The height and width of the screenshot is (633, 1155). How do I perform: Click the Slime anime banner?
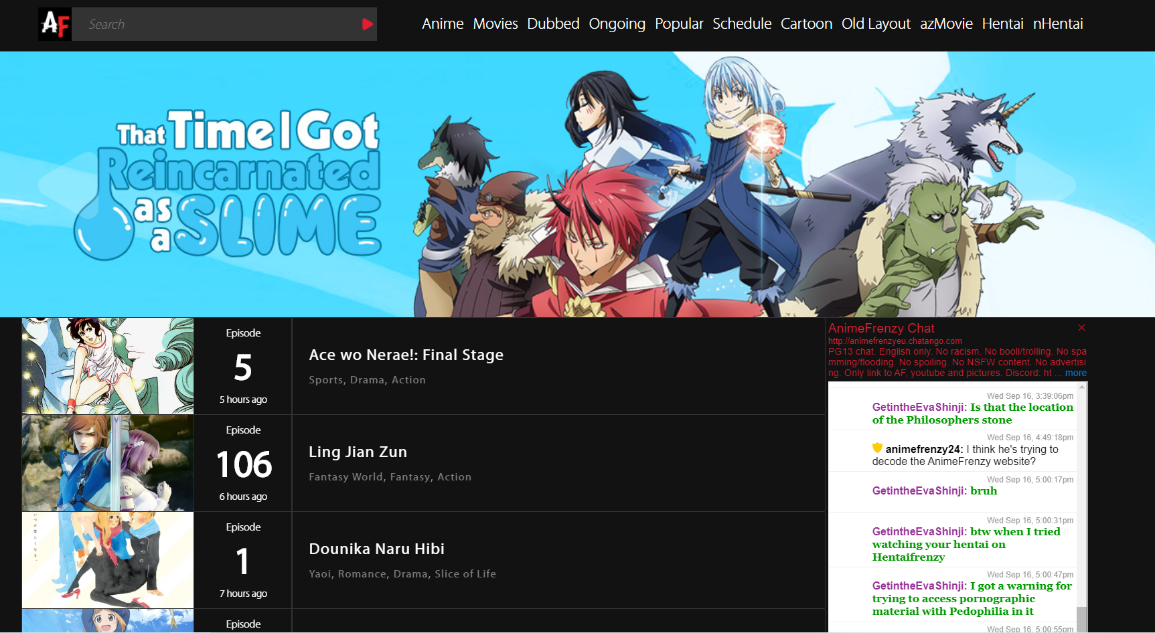577,184
